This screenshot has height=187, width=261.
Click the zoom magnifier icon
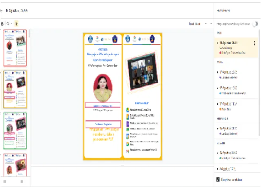tap(8, 24)
